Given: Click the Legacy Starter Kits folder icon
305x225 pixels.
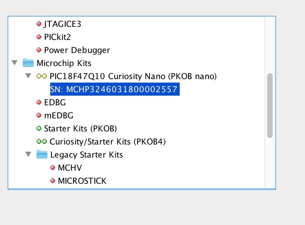Looking at the screenshot, I should (x=42, y=154).
